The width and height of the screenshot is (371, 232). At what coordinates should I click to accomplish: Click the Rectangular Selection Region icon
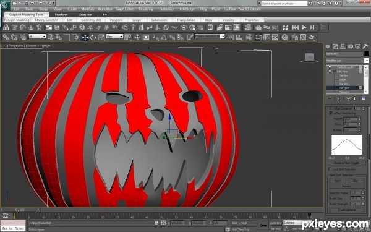tap(67, 37)
